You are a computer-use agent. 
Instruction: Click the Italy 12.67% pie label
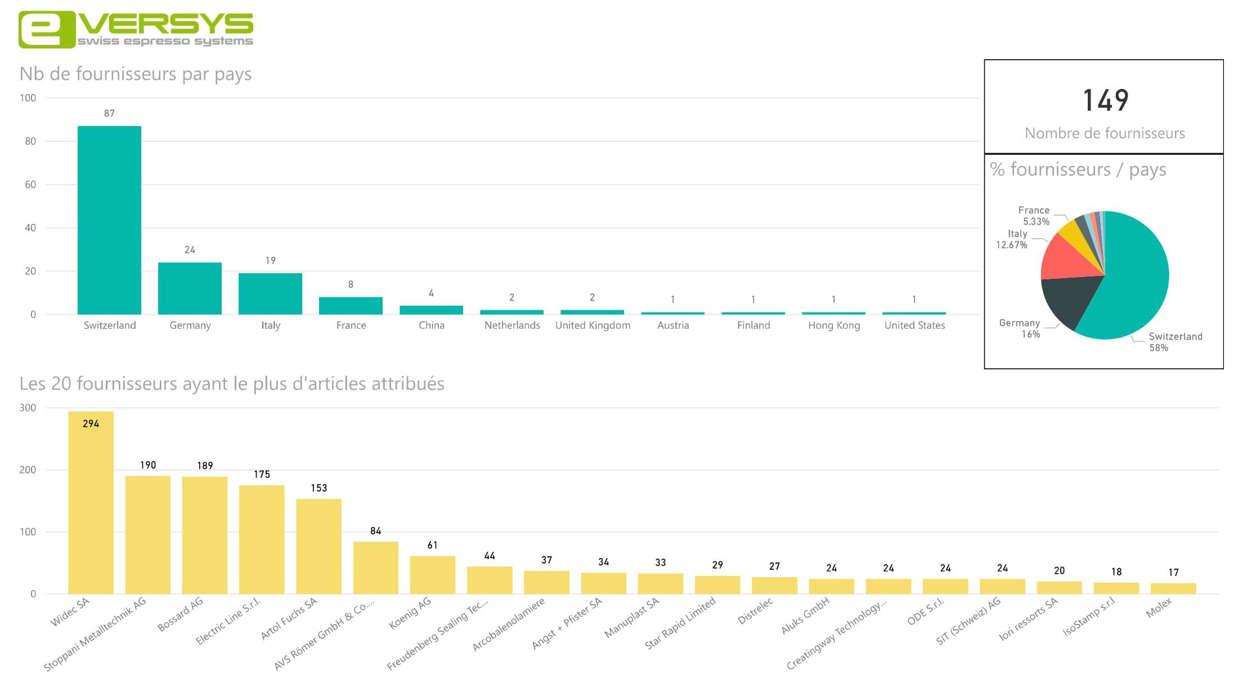(x=1012, y=239)
